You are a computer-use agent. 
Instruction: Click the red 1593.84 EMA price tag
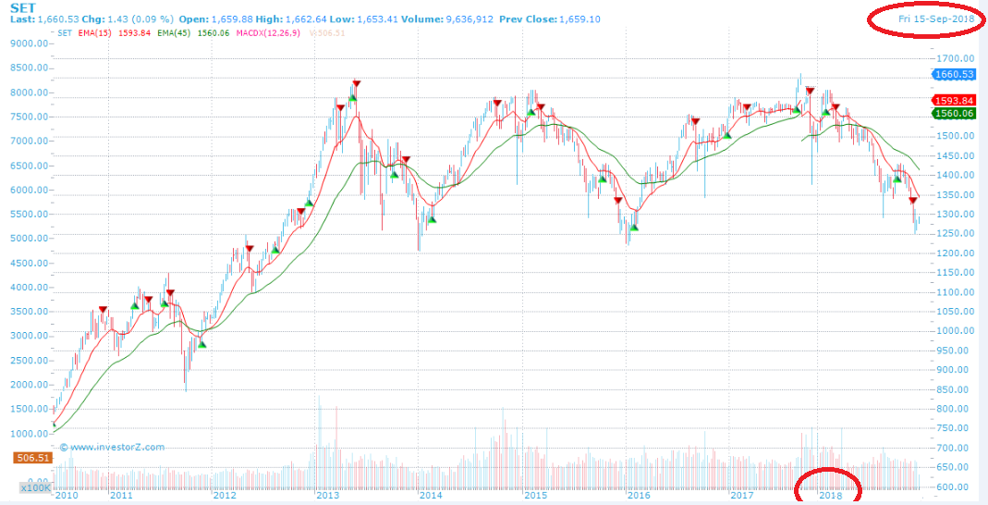click(953, 100)
